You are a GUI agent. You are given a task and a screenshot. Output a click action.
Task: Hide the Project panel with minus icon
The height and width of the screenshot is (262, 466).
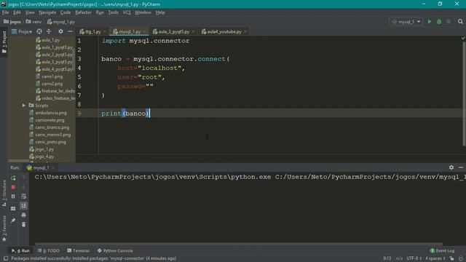70,31
